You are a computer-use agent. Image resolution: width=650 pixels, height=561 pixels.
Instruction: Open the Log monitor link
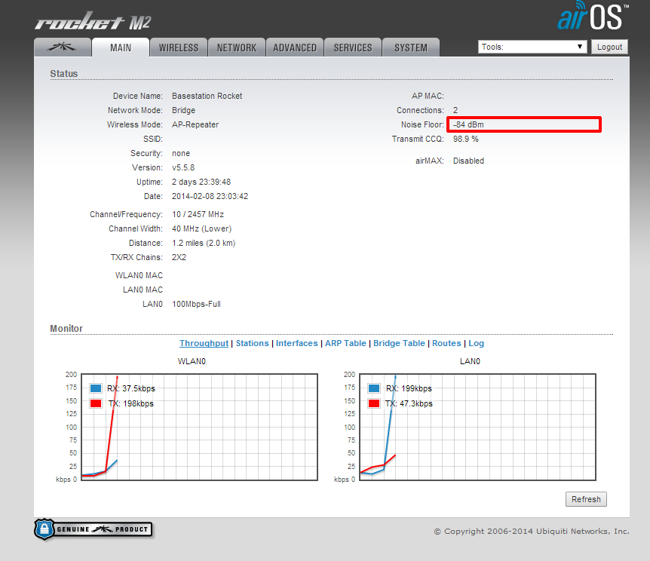[477, 343]
